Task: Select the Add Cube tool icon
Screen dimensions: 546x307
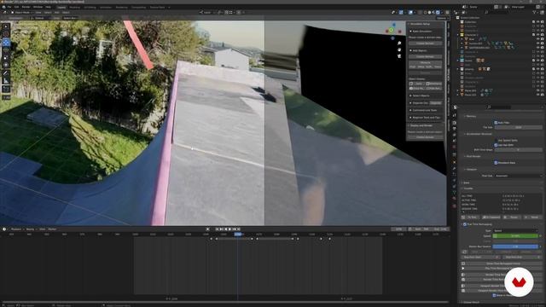Action: coord(6,89)
